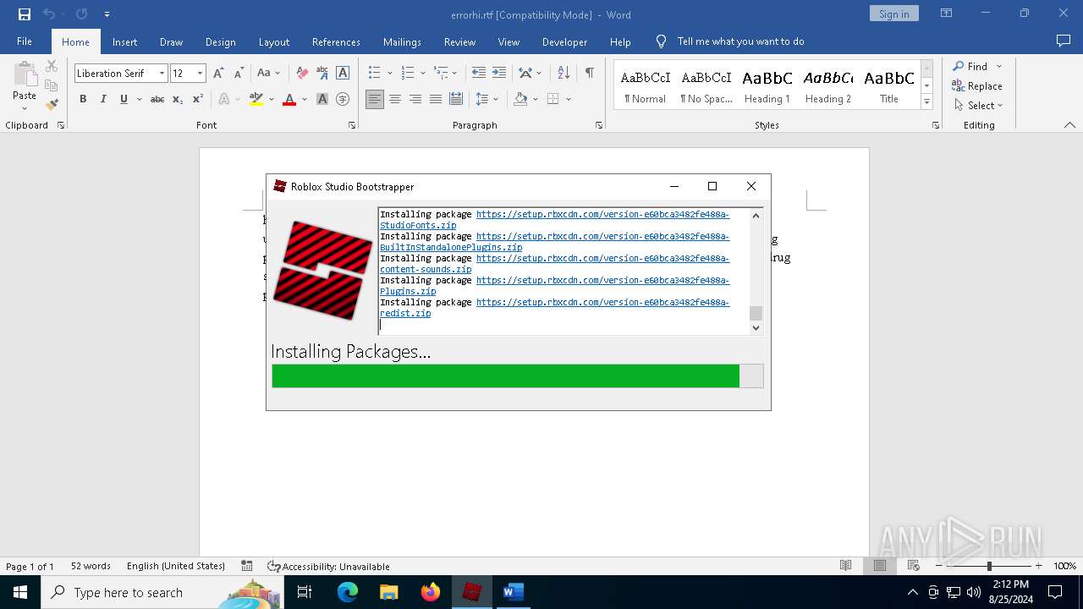Click the multilevel list icon
Screen dimensions: 1083x609
coord(441,73)
